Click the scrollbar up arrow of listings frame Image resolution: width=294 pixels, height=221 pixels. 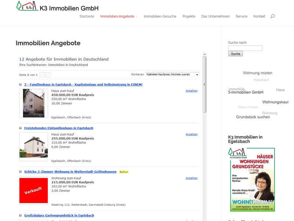pyautogui.click(x=205, y=54)
